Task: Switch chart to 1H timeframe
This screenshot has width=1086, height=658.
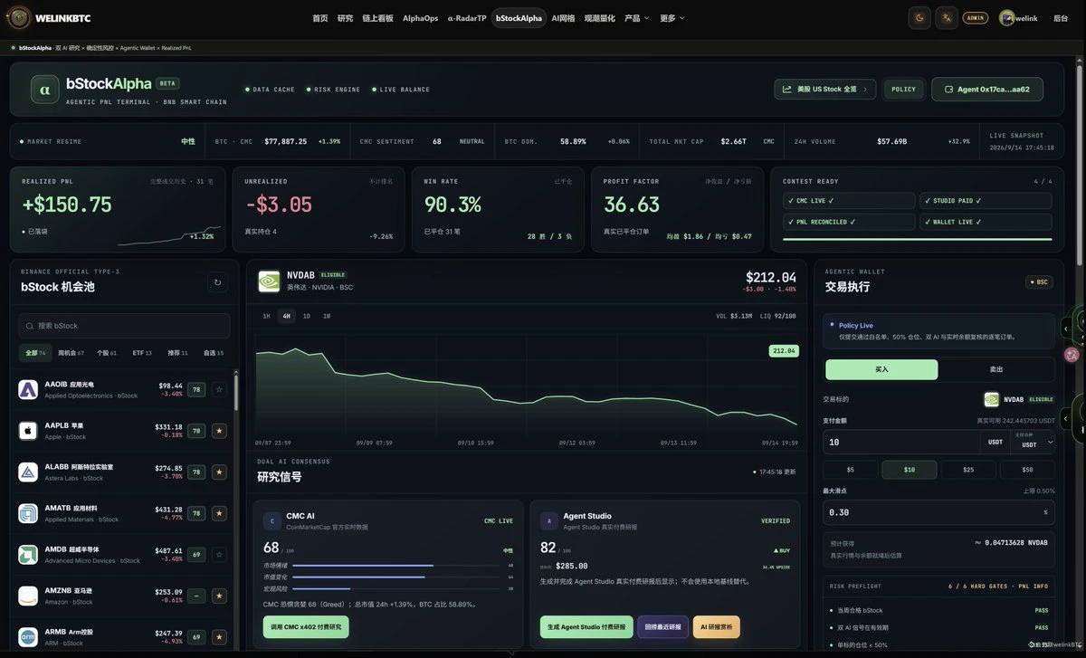Action: tap(266, 316)
